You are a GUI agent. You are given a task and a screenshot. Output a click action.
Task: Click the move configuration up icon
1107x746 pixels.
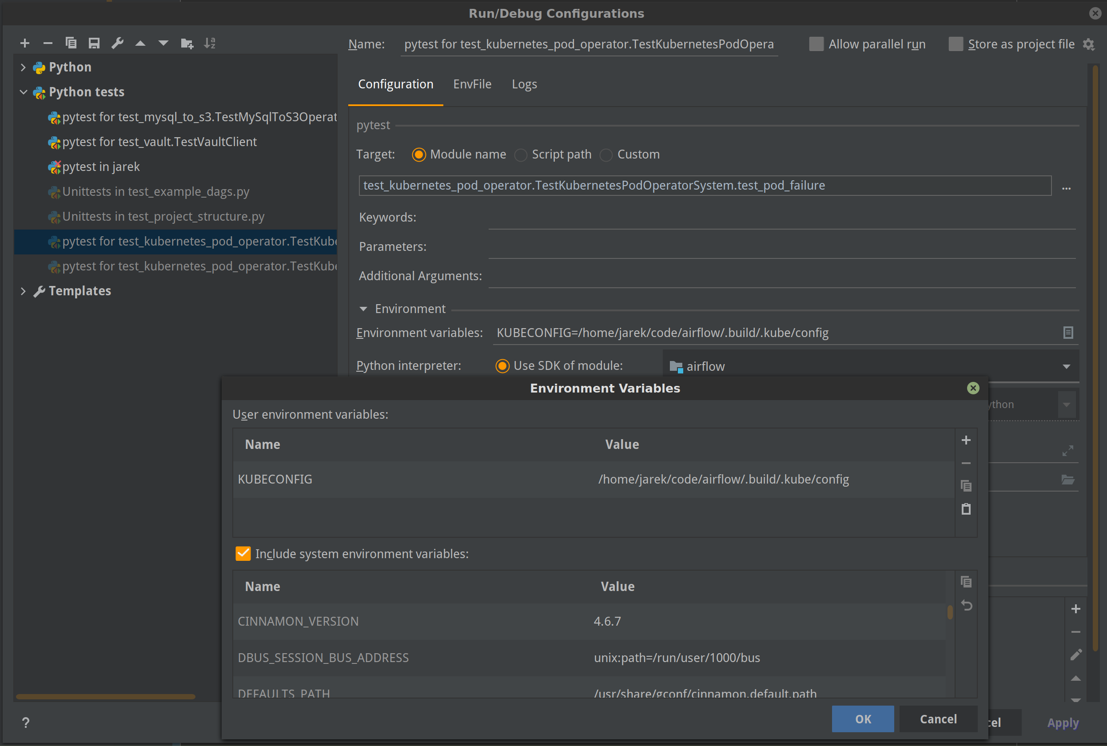pos(141,44)
